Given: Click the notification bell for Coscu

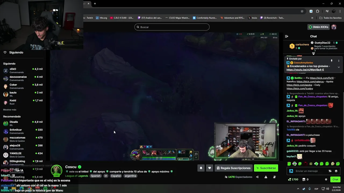Looking at the screenshot, I should click(x=201, y=168).
